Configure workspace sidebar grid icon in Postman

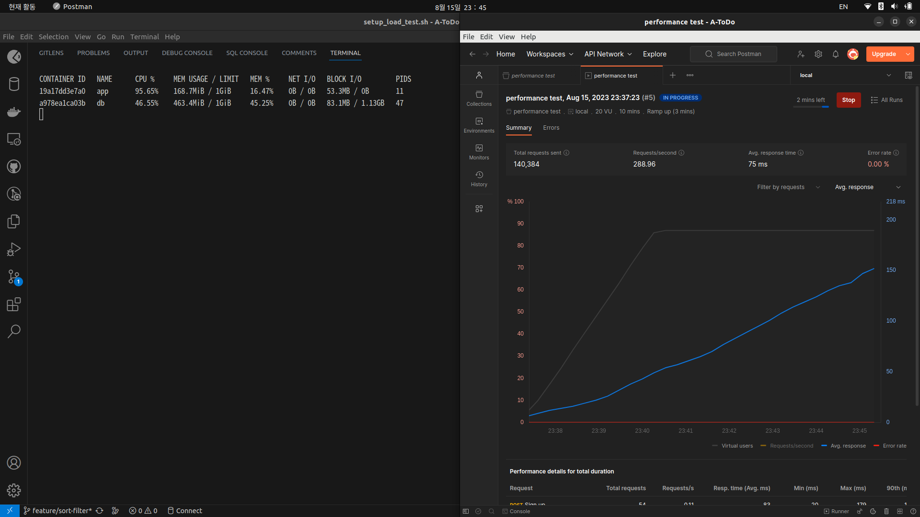(479, 209)
